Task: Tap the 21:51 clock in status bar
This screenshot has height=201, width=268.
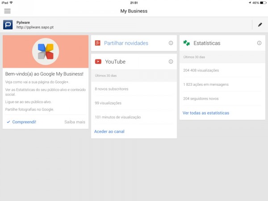Action: pyautogui.click(x=134, y=3)
